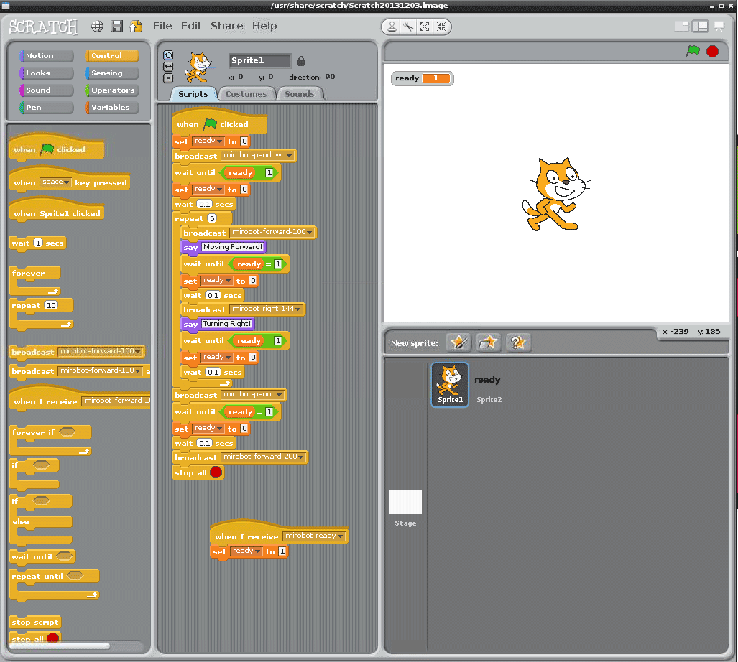Click the green flag on the script's hat block
Image resolution: width=738 pixels, height=662 pixels.
click(x=210, y=123)
